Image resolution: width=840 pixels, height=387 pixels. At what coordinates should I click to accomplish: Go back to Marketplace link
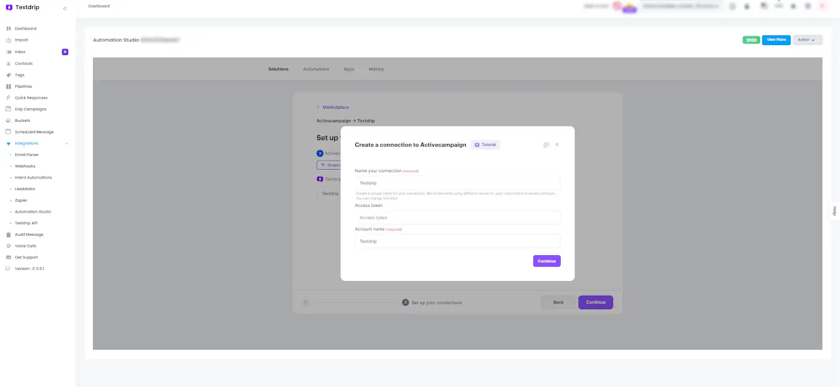333,107
